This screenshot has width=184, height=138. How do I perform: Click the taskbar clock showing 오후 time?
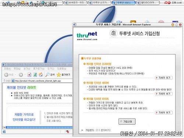pos(177,3)
